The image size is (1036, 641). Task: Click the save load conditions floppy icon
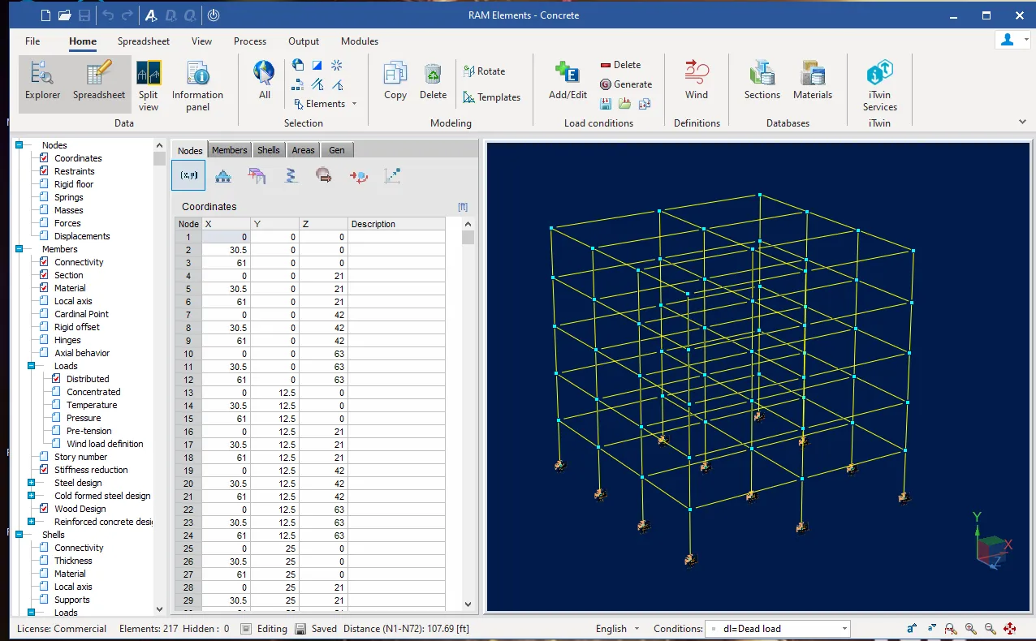(x=606, y=104)
